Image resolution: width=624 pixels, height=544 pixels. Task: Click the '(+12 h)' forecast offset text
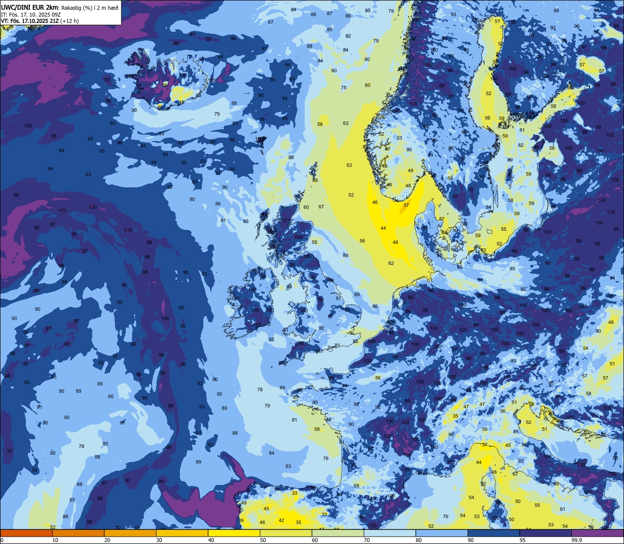coord(69,21)
